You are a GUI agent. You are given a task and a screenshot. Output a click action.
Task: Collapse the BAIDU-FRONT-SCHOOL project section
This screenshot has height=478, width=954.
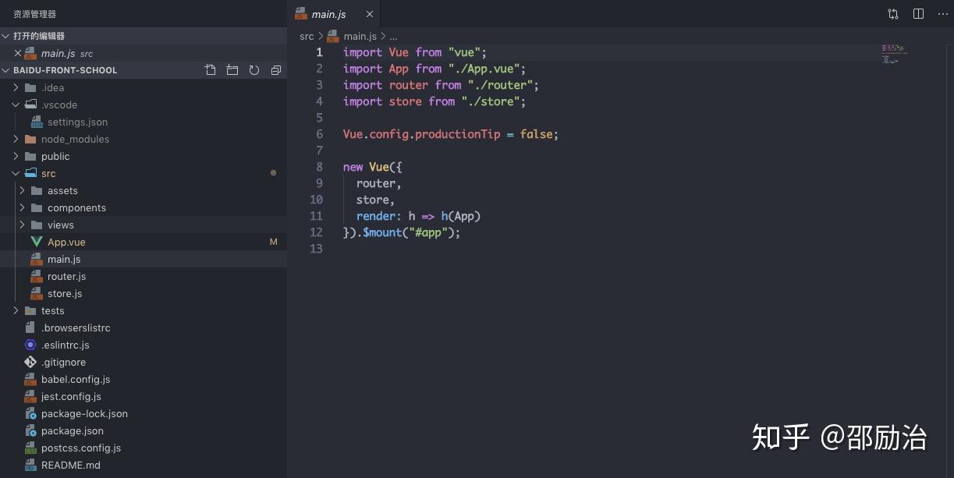[6, 70]
